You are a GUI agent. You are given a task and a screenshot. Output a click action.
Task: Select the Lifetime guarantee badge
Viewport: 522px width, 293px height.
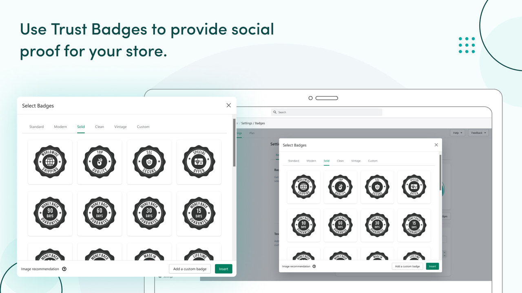pyautogui.click(x=199, y=254)
